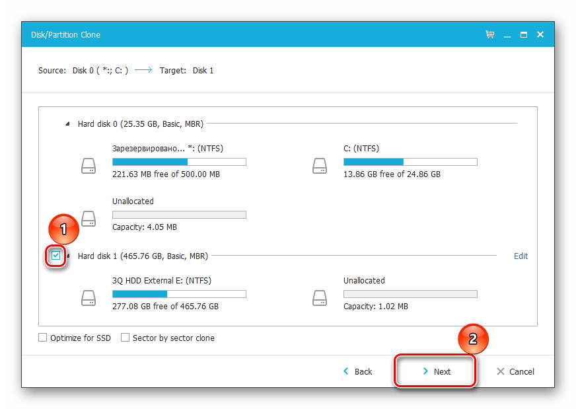Collapse the Hard disk 0 group

(x=67, y=124)
